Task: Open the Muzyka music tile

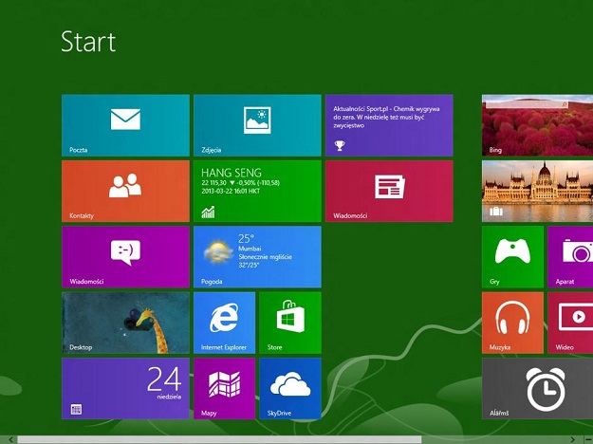Action: (512, 323)
